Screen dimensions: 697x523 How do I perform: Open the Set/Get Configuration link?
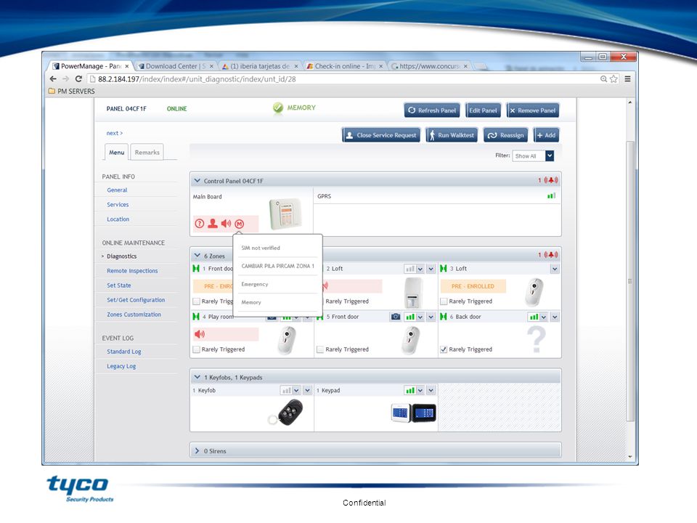point(136,300)
